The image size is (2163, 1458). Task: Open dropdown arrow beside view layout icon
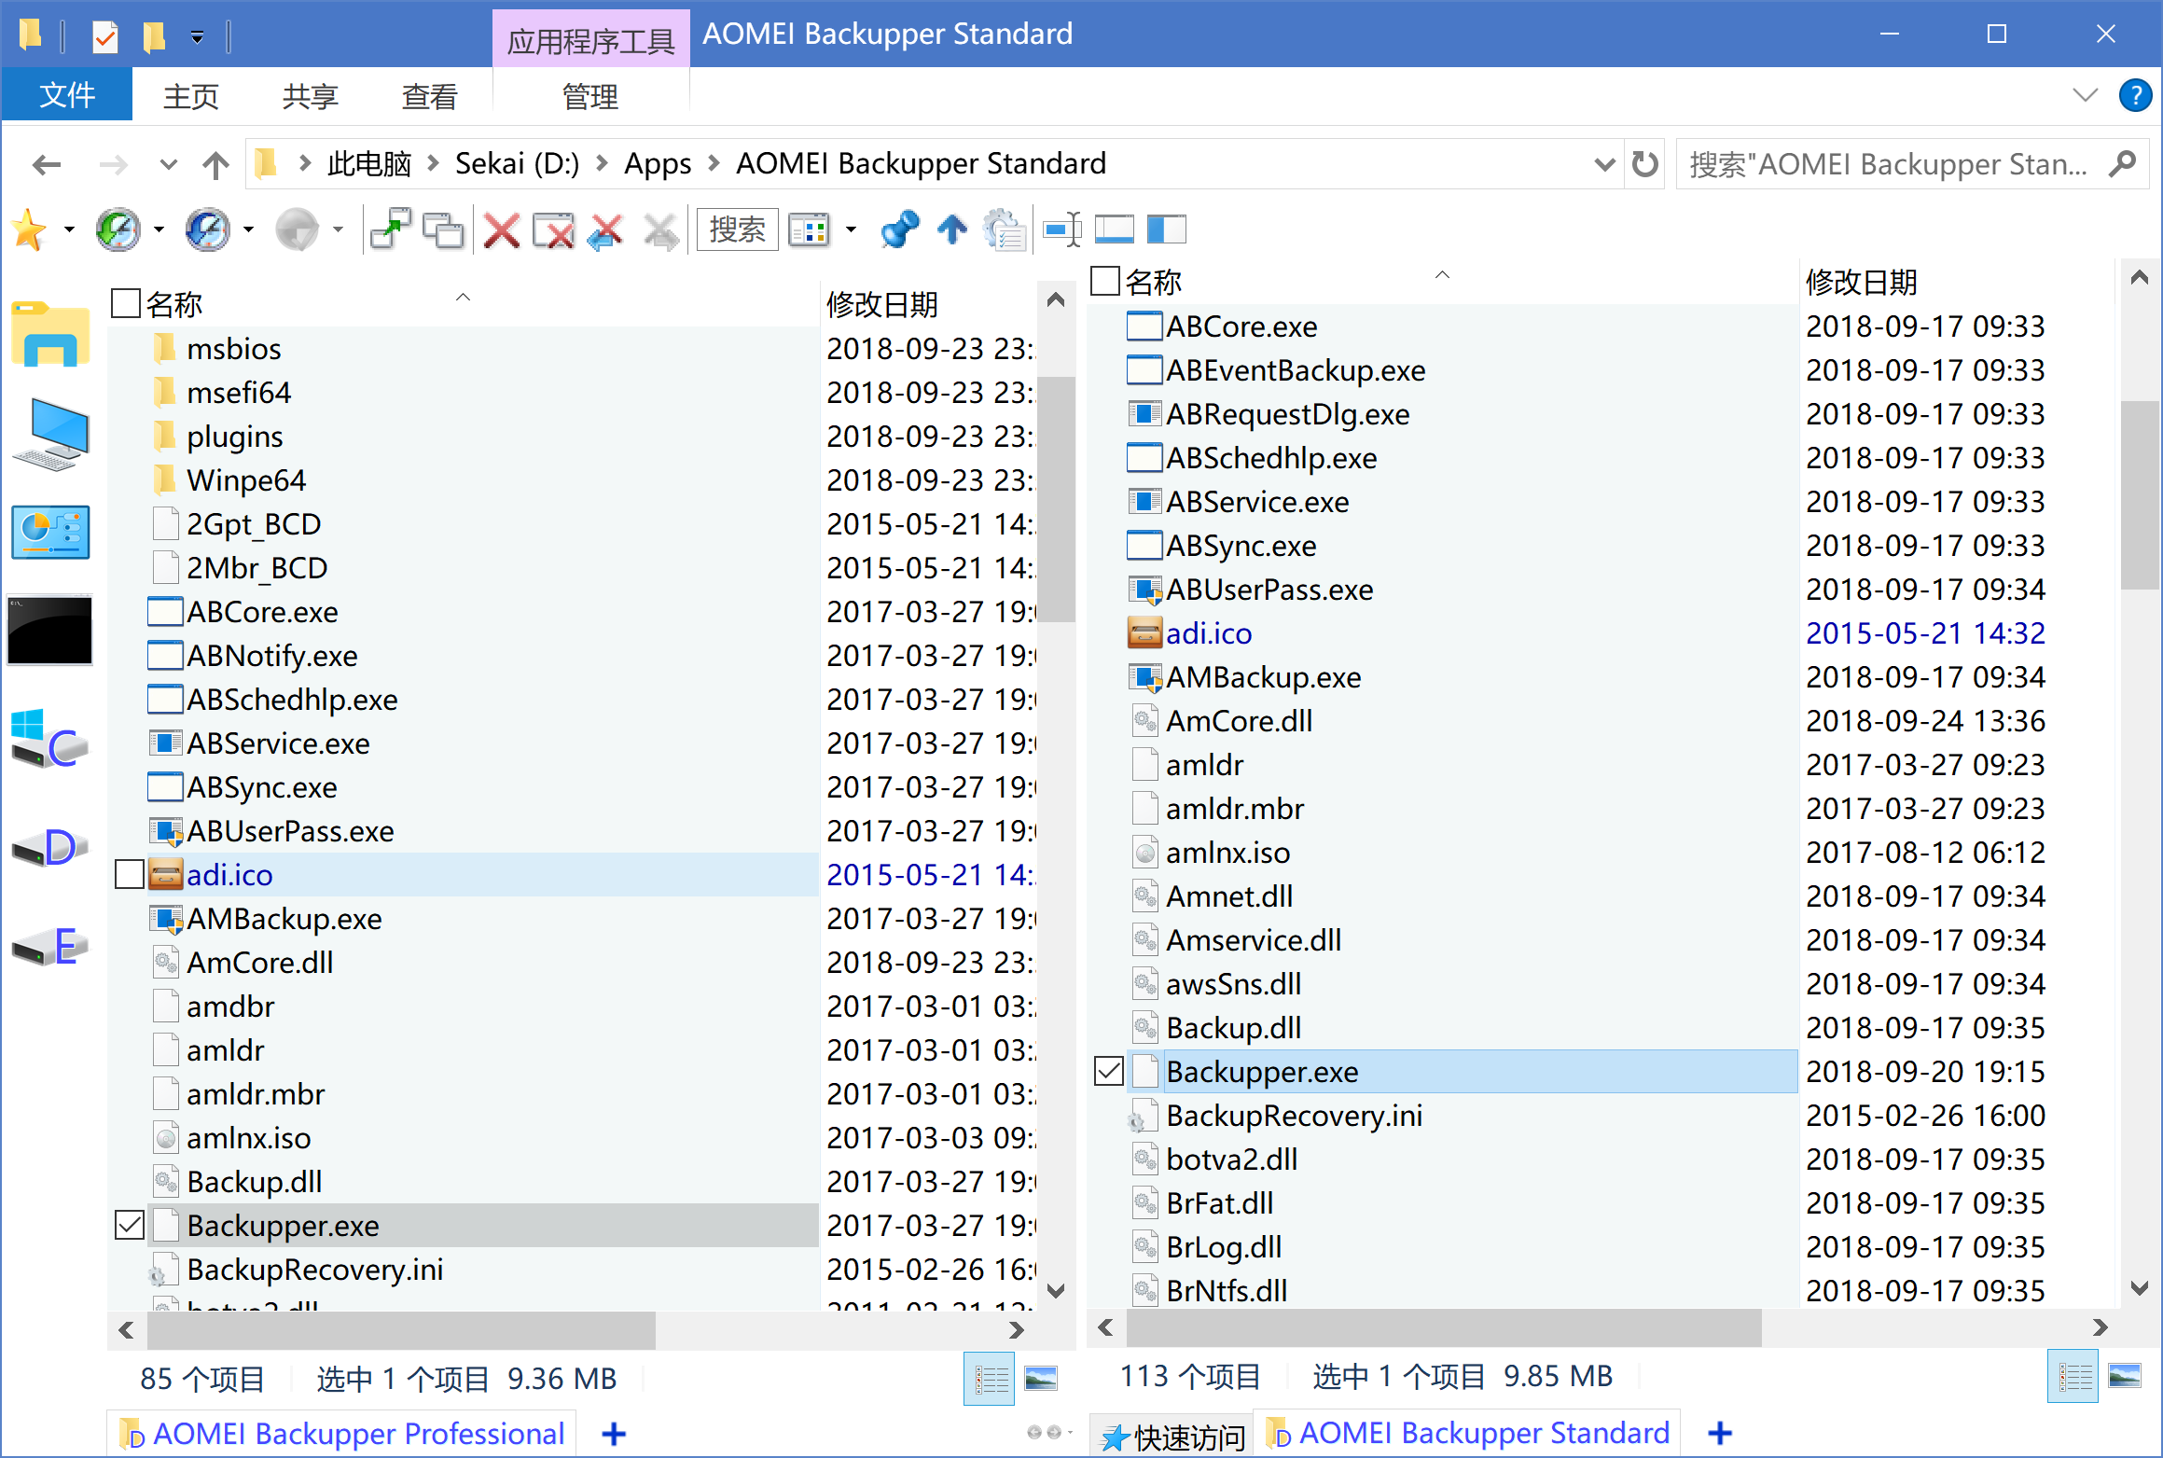click(851, 229)
